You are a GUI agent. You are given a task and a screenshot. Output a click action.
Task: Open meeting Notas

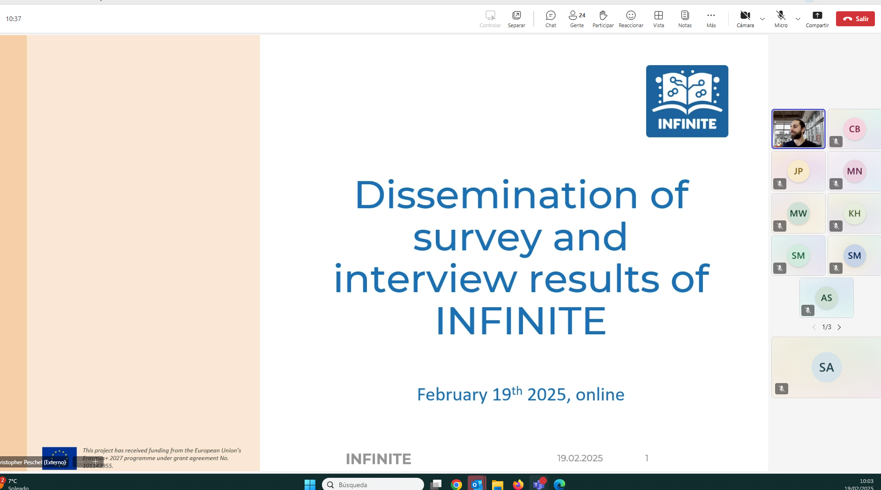pos(685,19)
